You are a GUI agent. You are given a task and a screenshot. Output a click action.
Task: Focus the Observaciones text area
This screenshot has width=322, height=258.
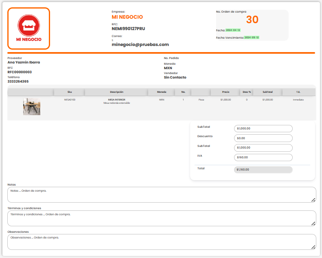159,242
